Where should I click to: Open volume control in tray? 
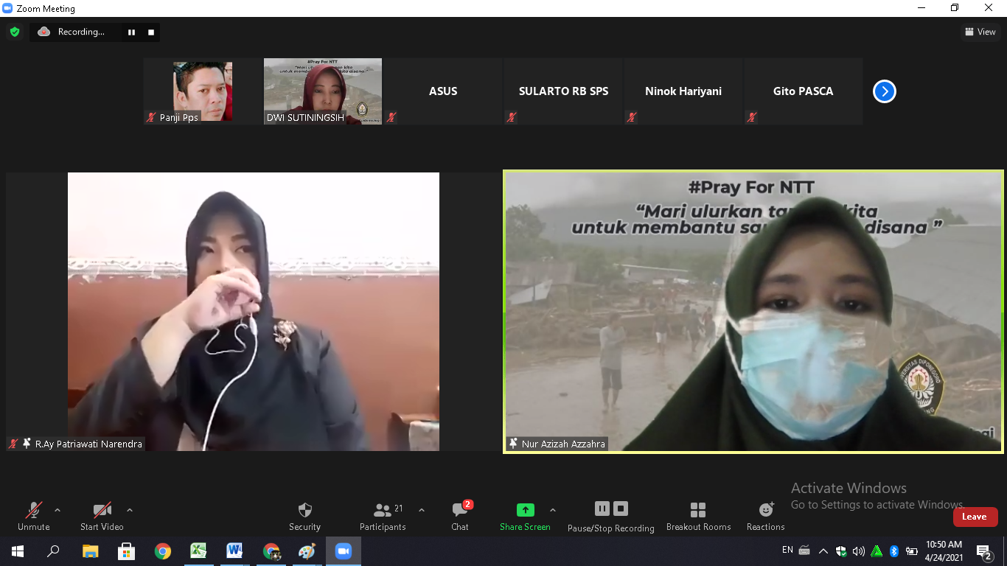(x=859, y=551)
